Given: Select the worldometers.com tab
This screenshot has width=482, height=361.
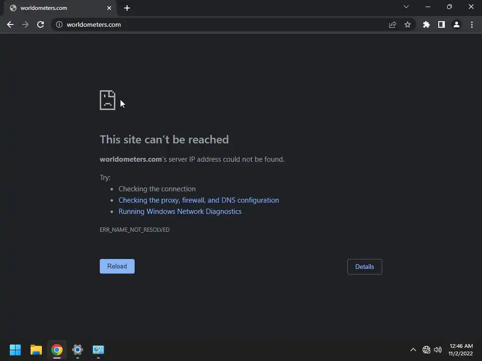Looking at the screenshot, I should [60, 8].
